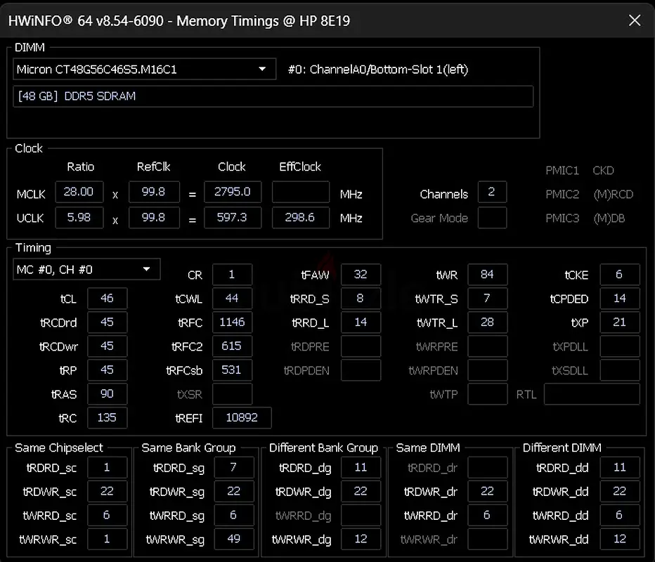Click the tWRWR_sg value 49
This screenshot has width=655, height=562.
pos(234,539)
